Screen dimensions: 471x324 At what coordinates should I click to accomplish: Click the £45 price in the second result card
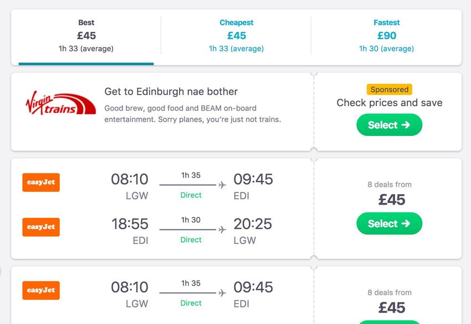392,308
